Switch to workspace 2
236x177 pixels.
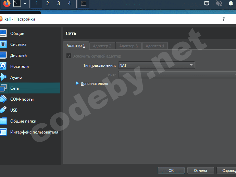tap(48, 3)
